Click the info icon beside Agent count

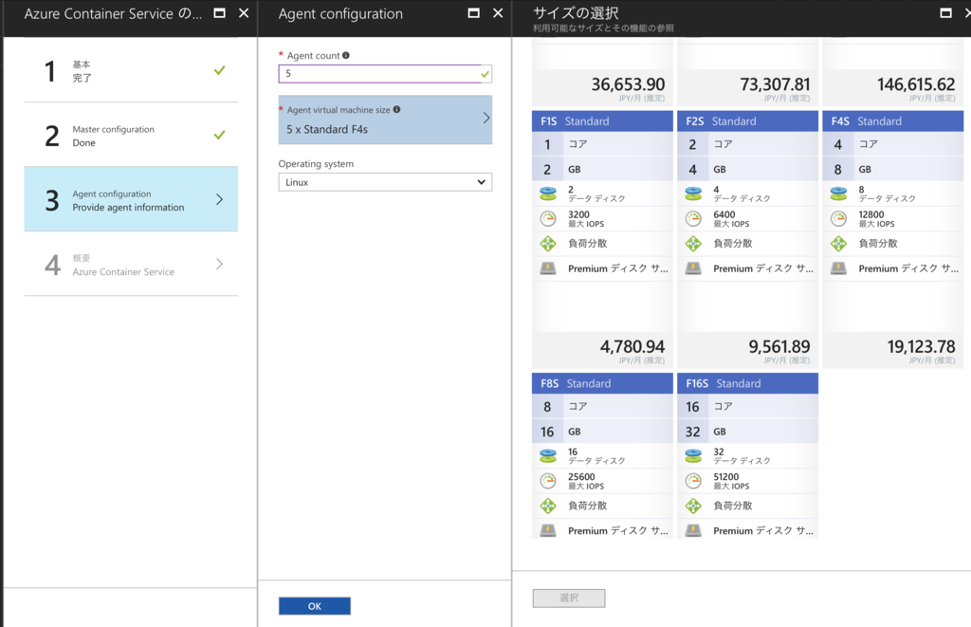click(346, 56)
